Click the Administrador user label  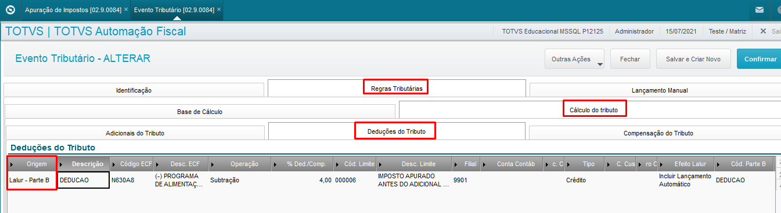[634, 31]
